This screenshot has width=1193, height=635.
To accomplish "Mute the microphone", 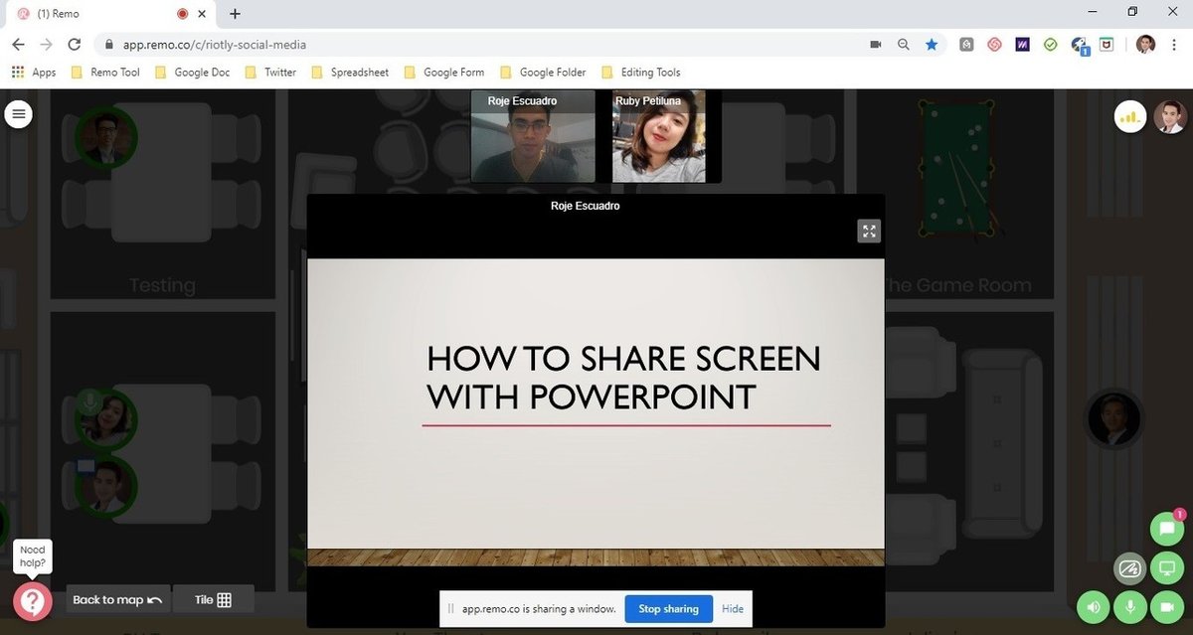I will 1129,606.
